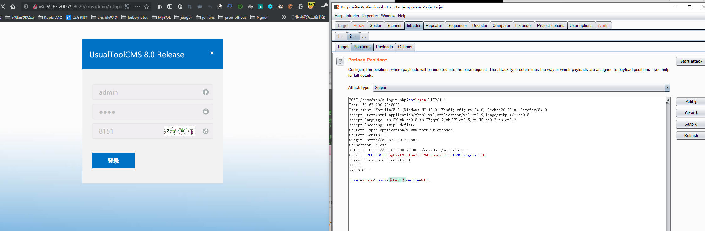Click the Add § button
This screenshot has width=705, height=231.
coord(691,102)
